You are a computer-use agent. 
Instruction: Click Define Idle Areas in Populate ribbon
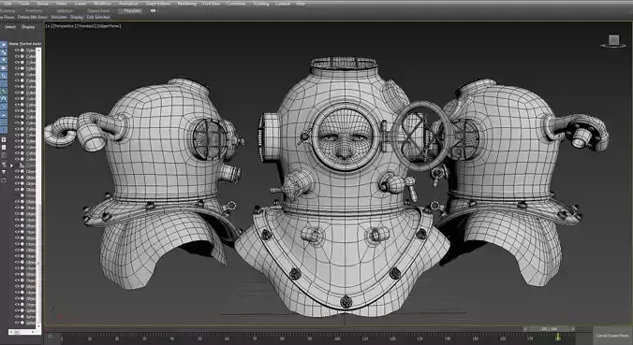(x=32, y=18)
